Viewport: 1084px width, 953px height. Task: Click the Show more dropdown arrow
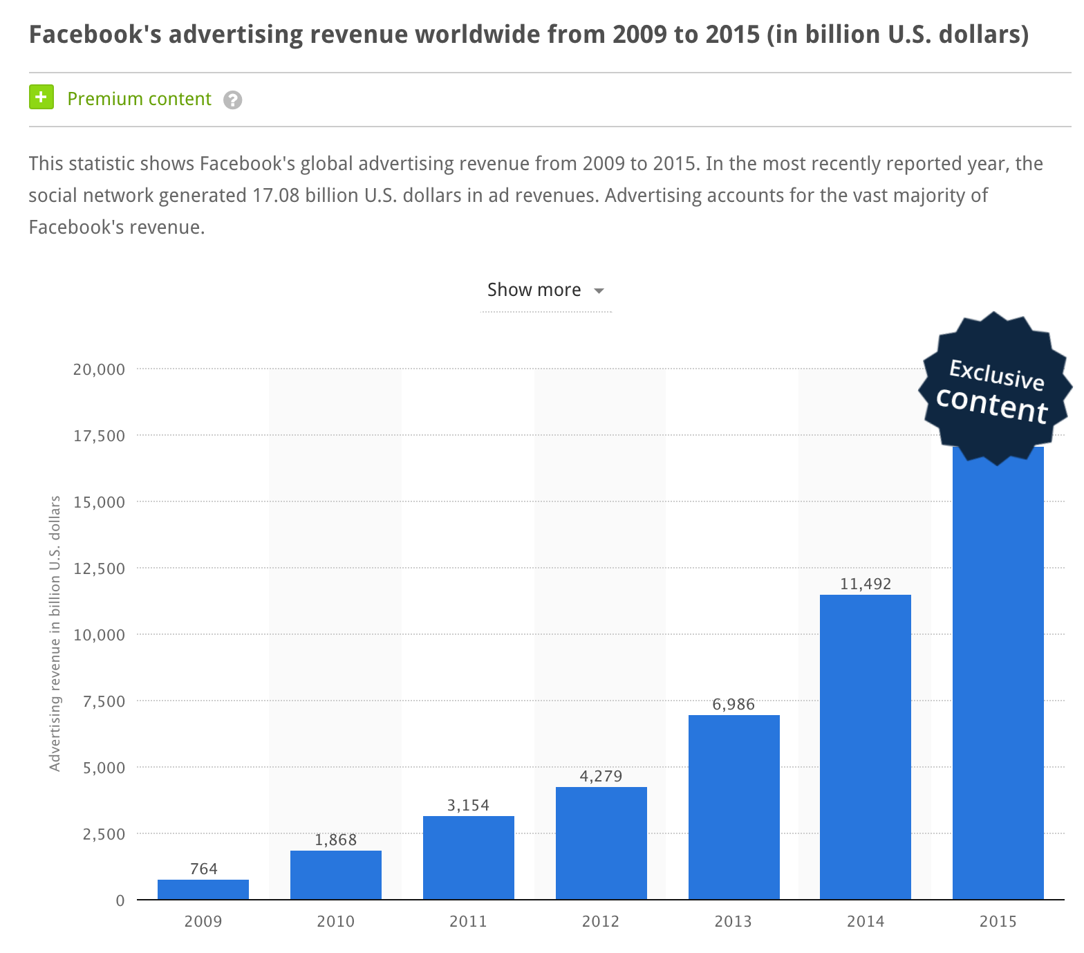(x=599, y=291)
